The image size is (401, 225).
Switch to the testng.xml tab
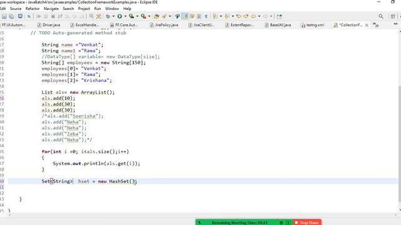tap(313, 25)
